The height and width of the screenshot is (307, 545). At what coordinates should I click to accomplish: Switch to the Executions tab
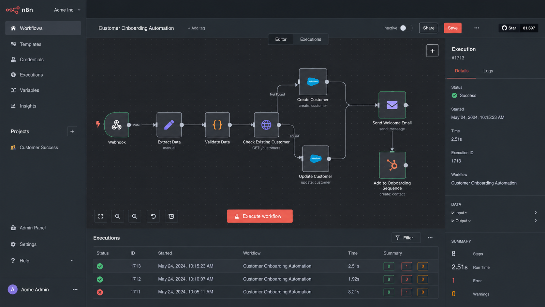(x=311, y=39)
